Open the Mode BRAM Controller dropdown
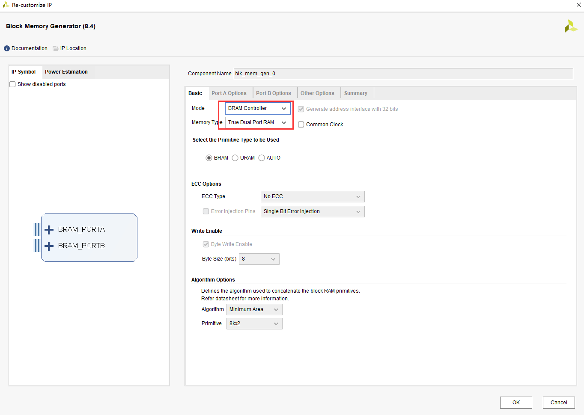The width and height of the screenshot is (584, 415). pos(258,108)
